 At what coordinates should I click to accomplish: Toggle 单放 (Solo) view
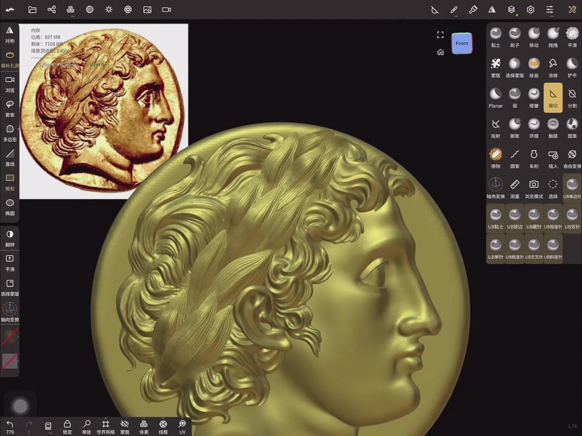coord(87,427)
